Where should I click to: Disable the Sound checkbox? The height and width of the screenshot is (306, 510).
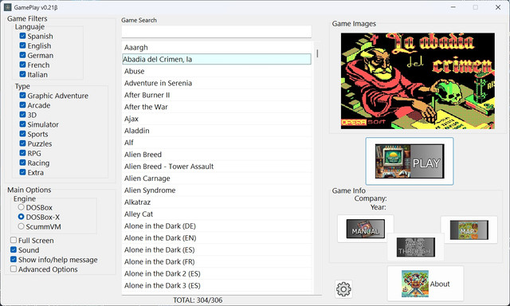click(14, 249)
